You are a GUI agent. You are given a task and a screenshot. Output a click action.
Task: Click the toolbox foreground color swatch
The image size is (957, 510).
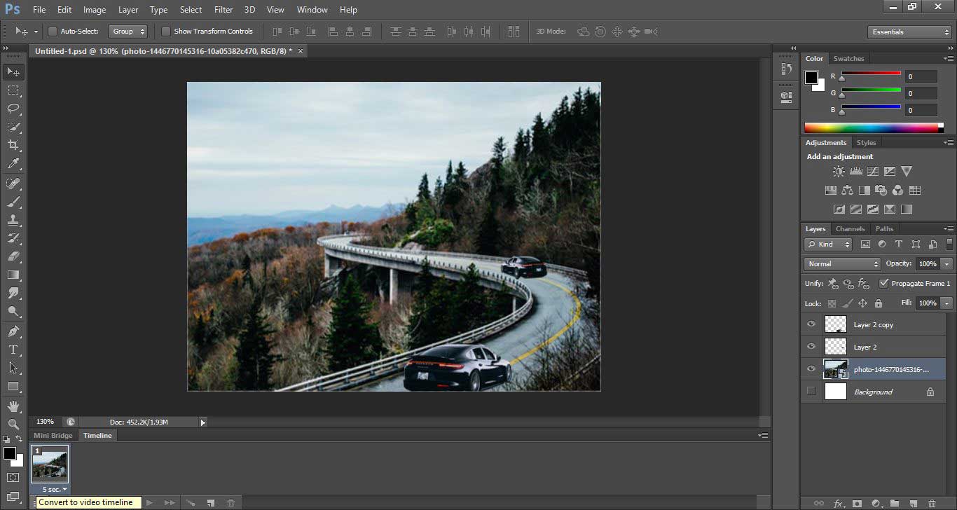[x=10, y=454]
